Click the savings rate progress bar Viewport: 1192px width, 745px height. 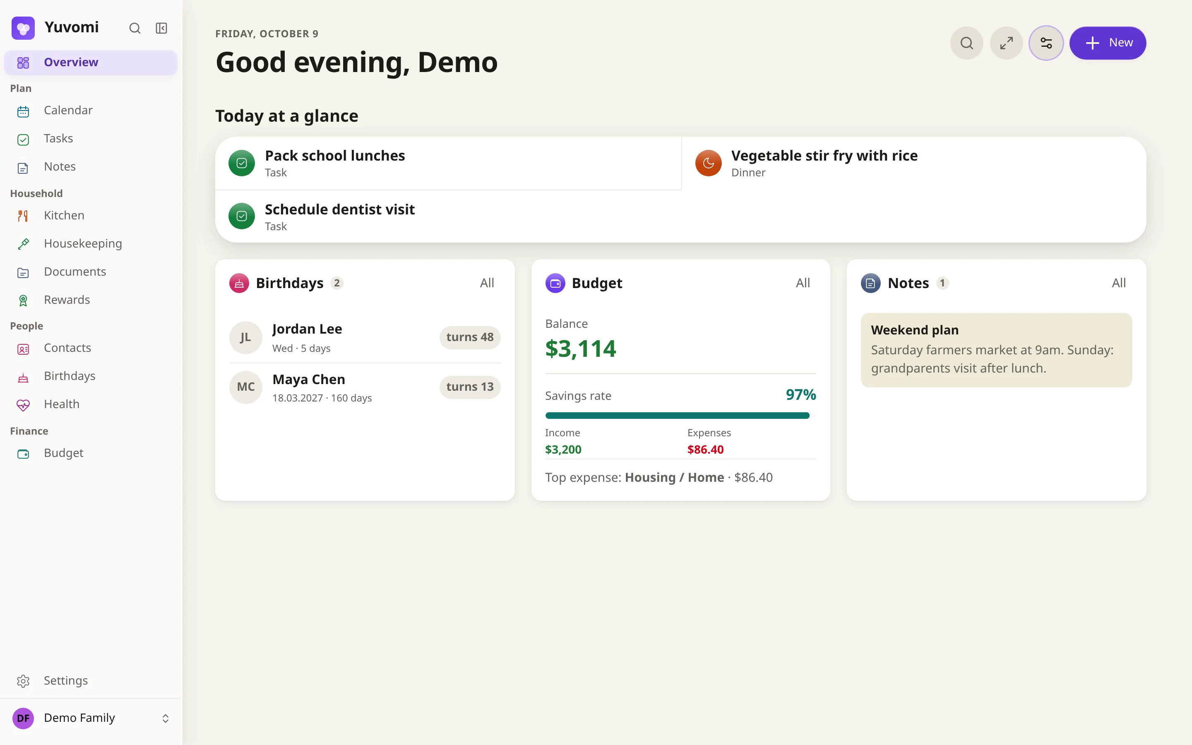click(680, 416)
